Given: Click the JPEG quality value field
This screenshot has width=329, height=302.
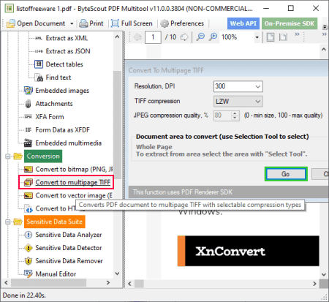Looking at the screenshot, I should [223, 116].
